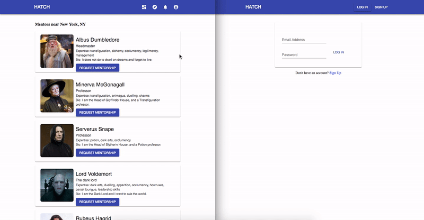Follow the Sign Up link below the login card
The image size is (424, 220).
[x=335, y=73]
